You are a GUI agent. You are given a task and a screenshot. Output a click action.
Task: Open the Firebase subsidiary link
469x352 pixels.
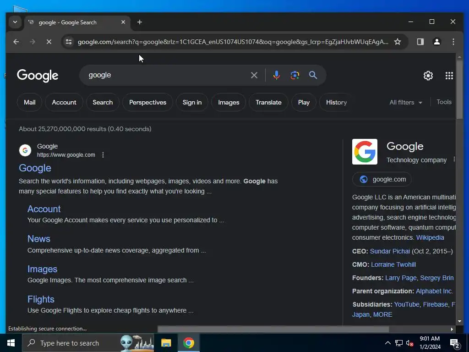tap(435, 304)
